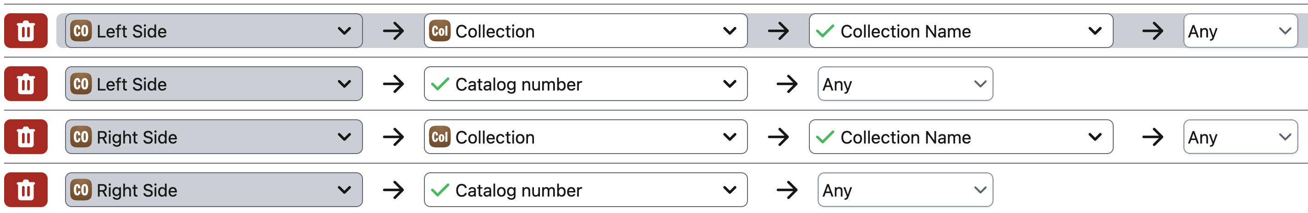This screenshot has height=213, width=1308.
Task: Open the Any filter in first row
Action: [x=1240, y=31]
